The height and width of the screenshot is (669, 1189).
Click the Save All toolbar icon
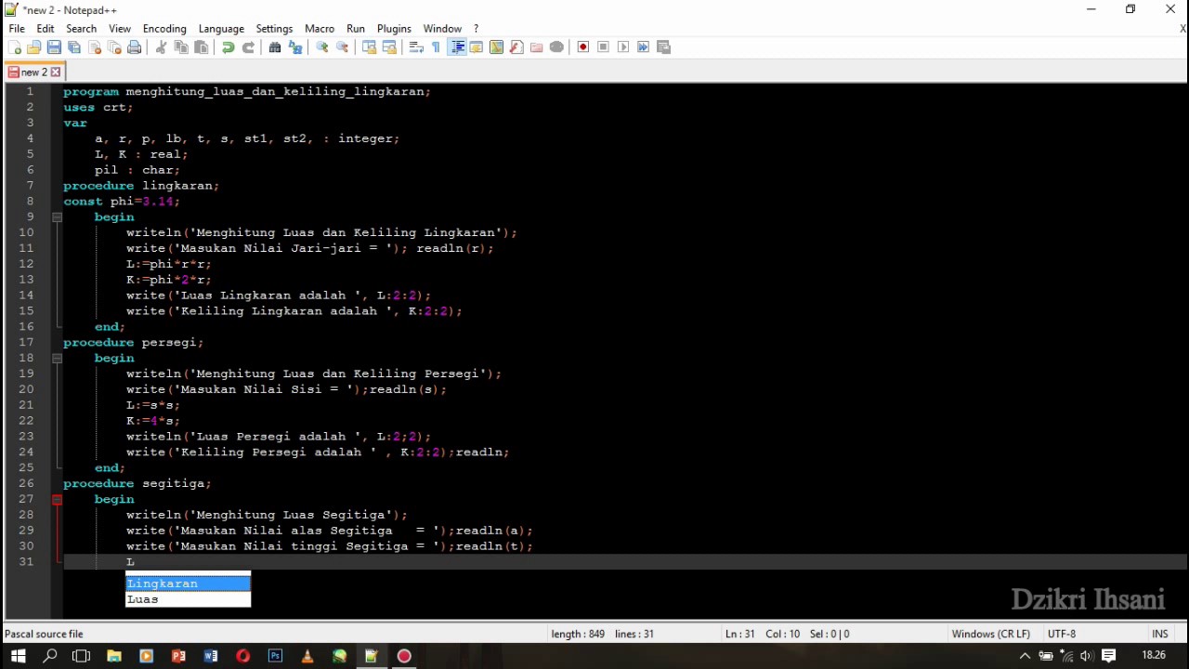74,47
